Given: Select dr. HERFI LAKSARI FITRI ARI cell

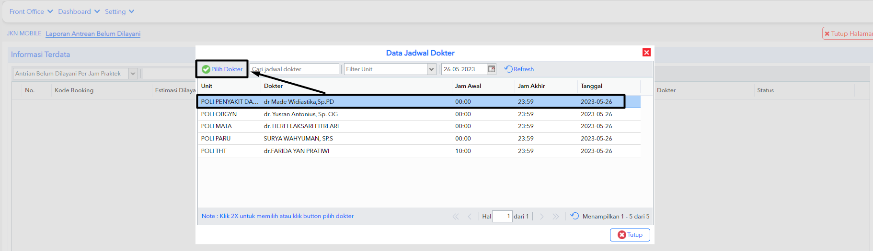Looking at the screenshot, I should click(301, 126).
